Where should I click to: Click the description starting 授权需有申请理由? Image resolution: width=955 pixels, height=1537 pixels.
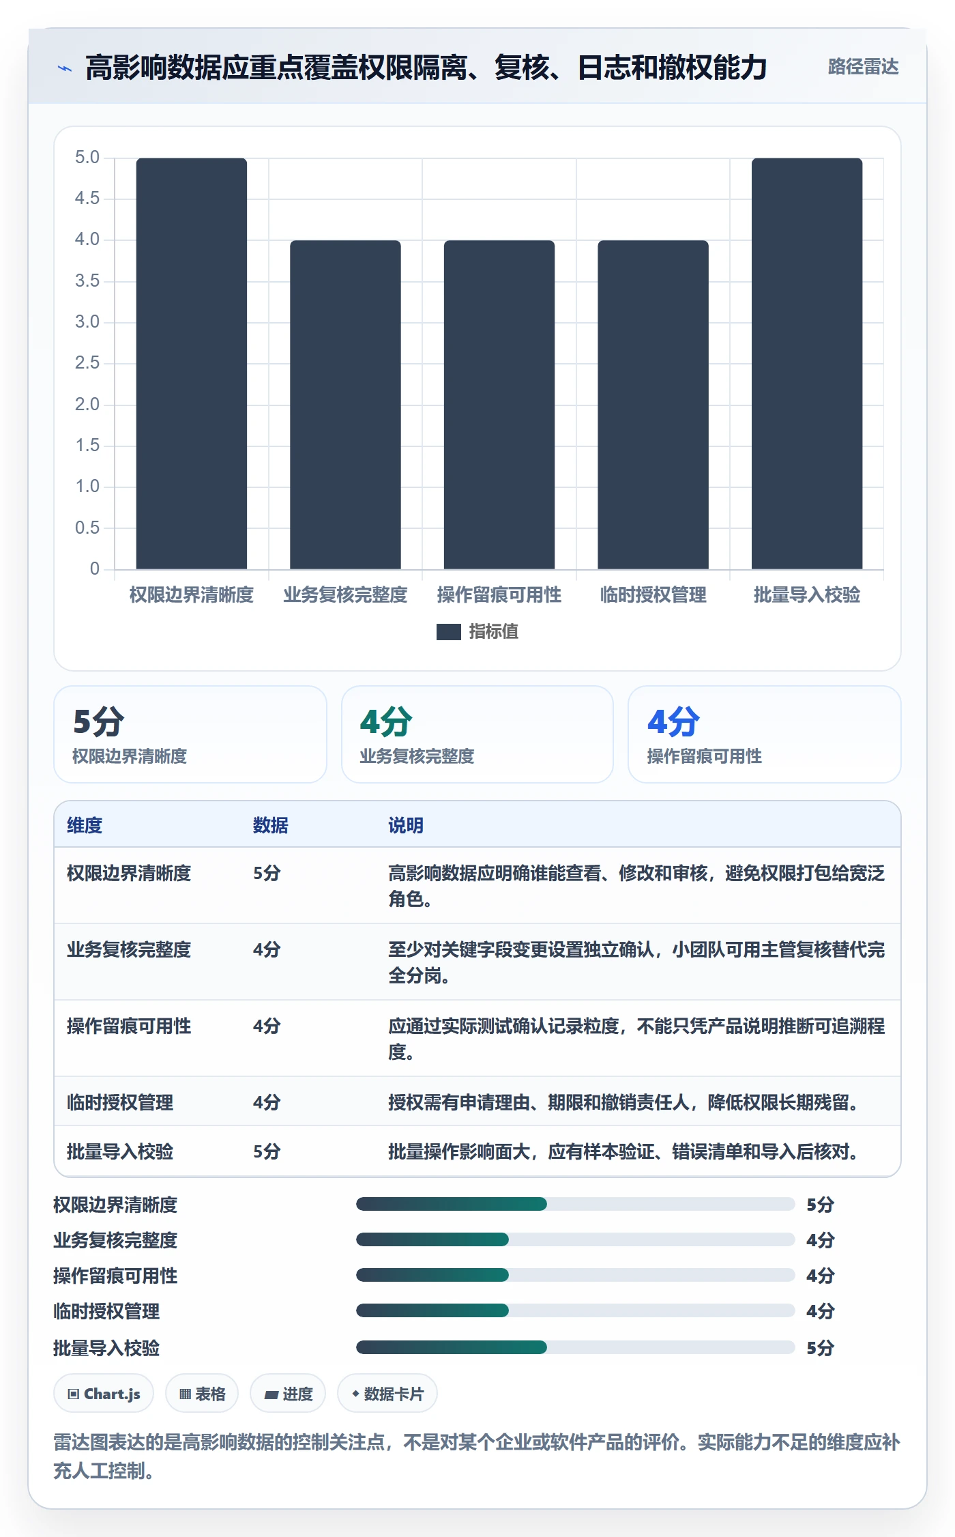point(623,1102)
